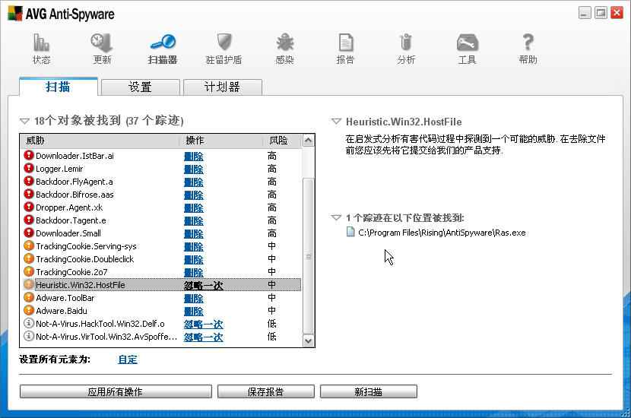Change action 删除 for Downloader.Small
Screen dimensions: 631x418
(x=194, y=233)
